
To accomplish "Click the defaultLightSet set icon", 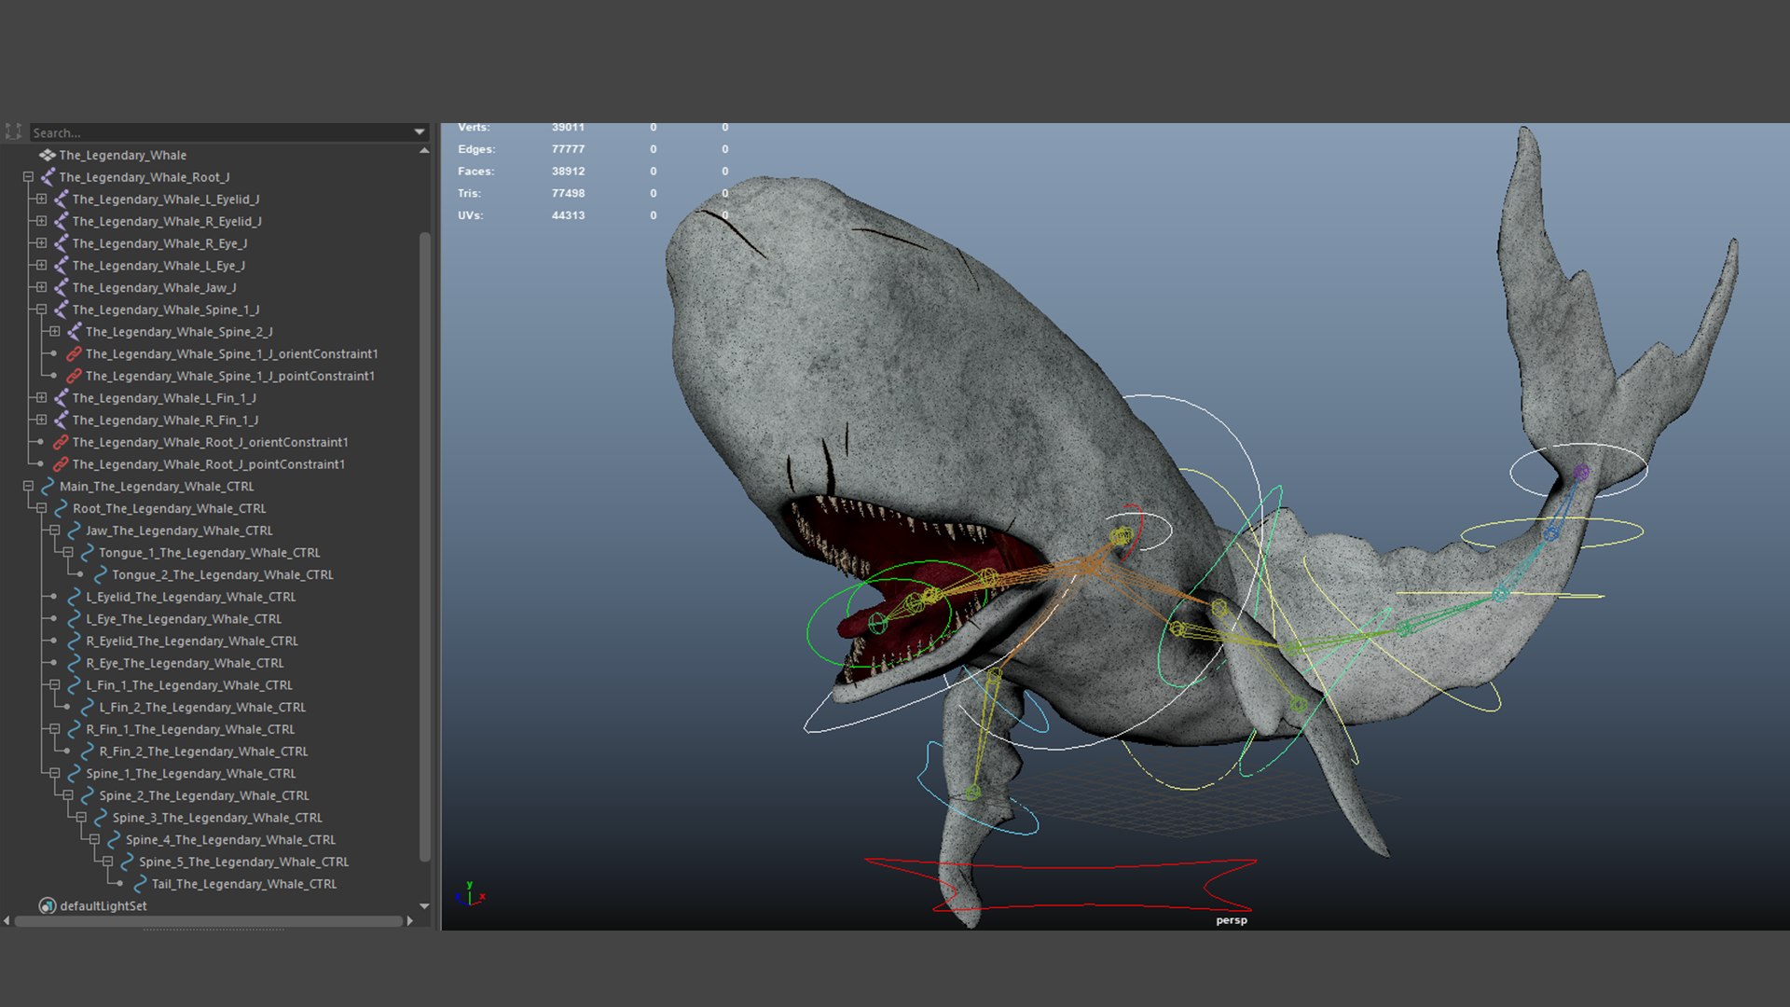I will point(47,905).
